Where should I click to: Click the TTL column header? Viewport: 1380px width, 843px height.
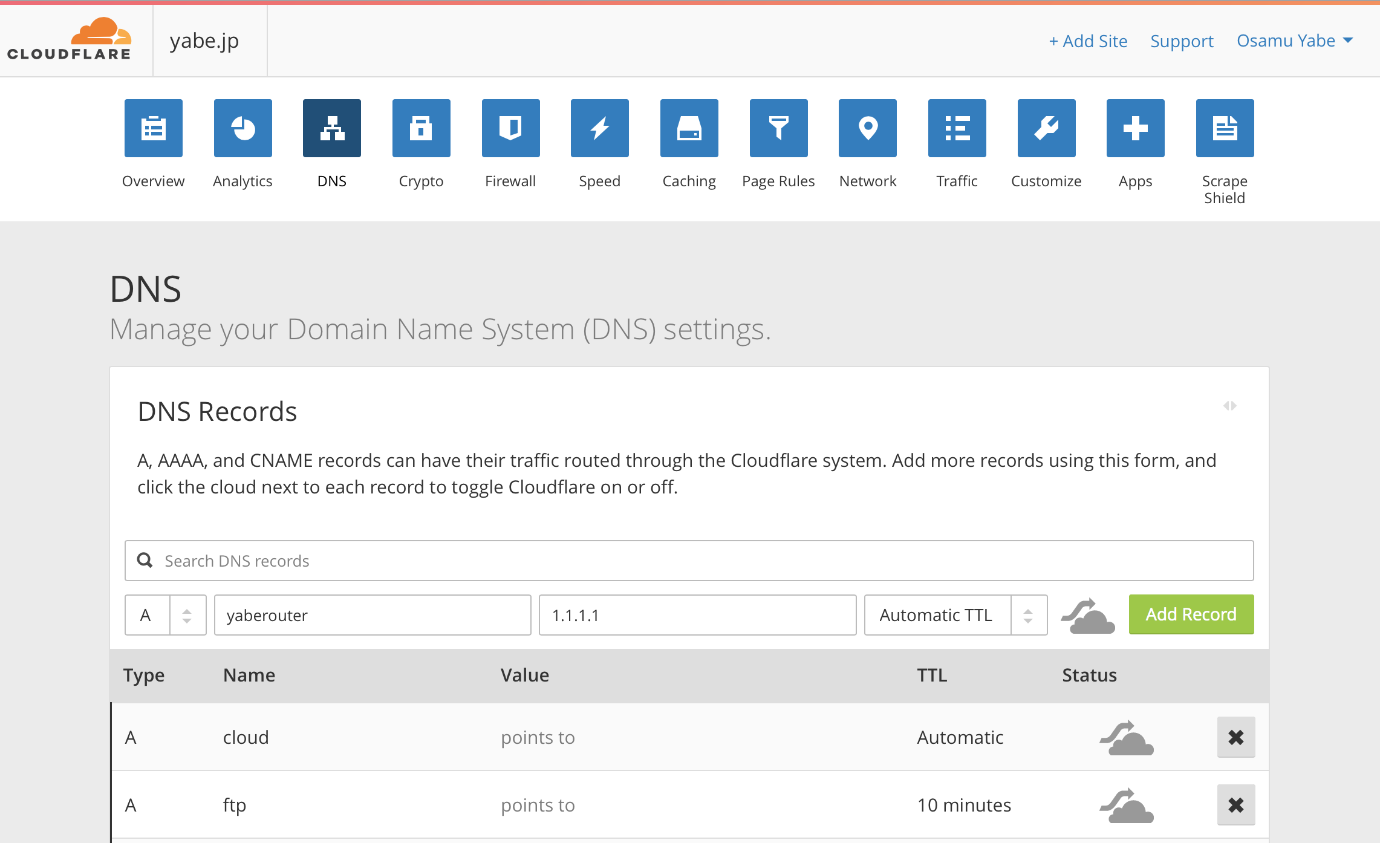point(932,675)
